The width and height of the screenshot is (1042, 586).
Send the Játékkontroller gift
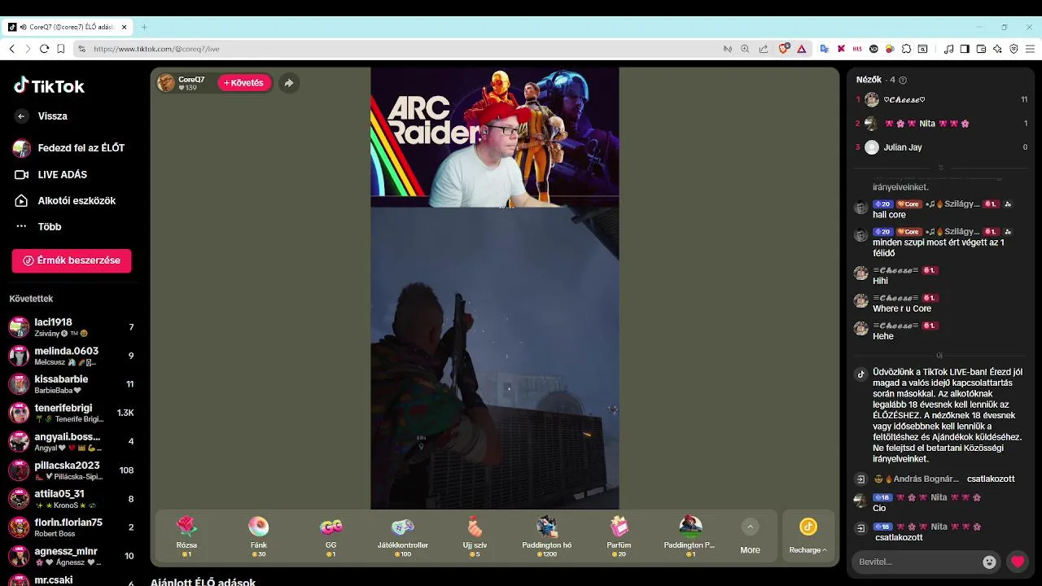click(x=402, y=536)
